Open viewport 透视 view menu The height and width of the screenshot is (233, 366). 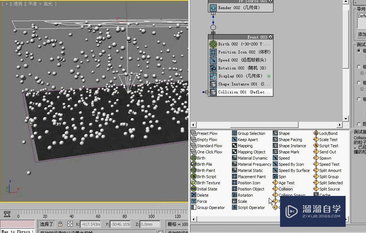(18, 4)
